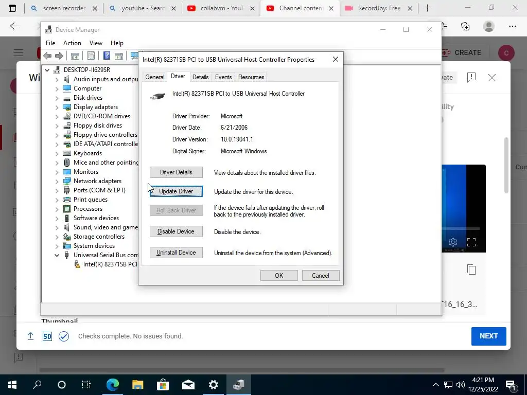Click the Update Driver button
The width and height of the screenshot is (527, 395).
176,191
